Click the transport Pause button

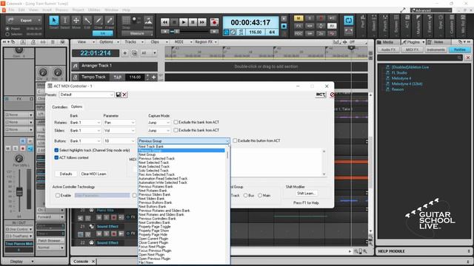pyautogui.click(x=193, y=22)
